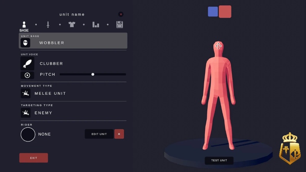Click the floppy disk save icon

tap(119, 24)
